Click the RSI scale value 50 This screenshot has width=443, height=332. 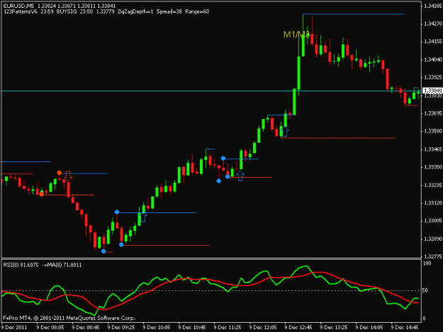tap(426, 290)
